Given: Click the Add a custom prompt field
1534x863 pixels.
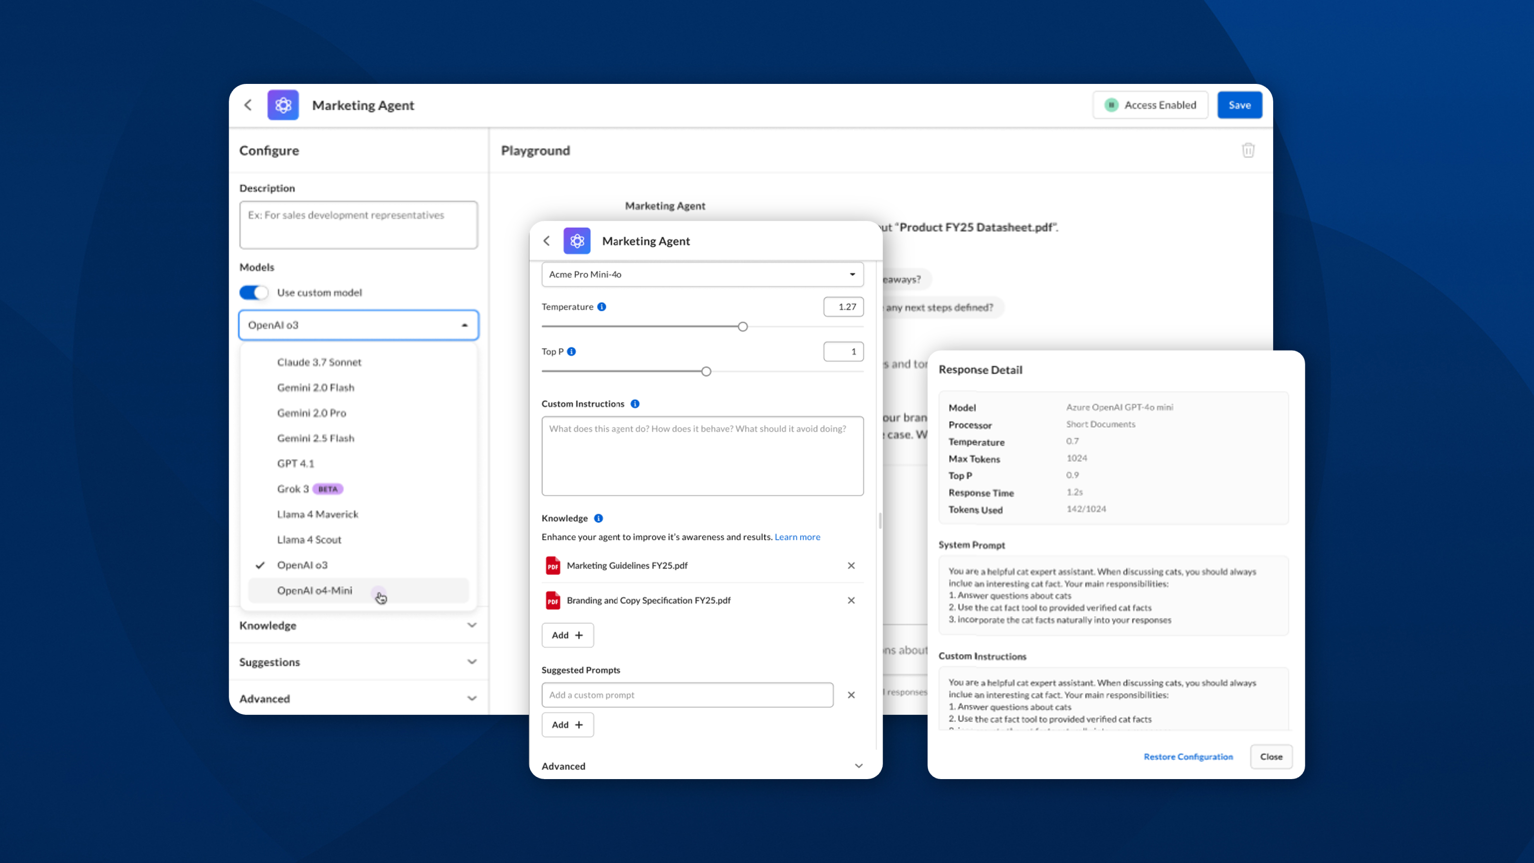Looking at the screenshot, I should tap(687, 695).
